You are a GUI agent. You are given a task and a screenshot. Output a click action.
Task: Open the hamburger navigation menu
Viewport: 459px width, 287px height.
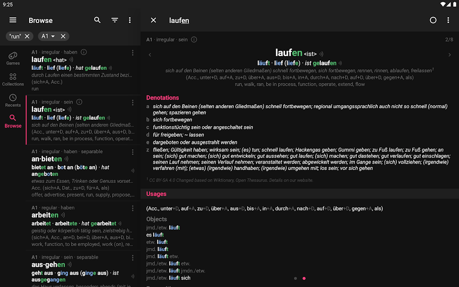coord(13,20)
